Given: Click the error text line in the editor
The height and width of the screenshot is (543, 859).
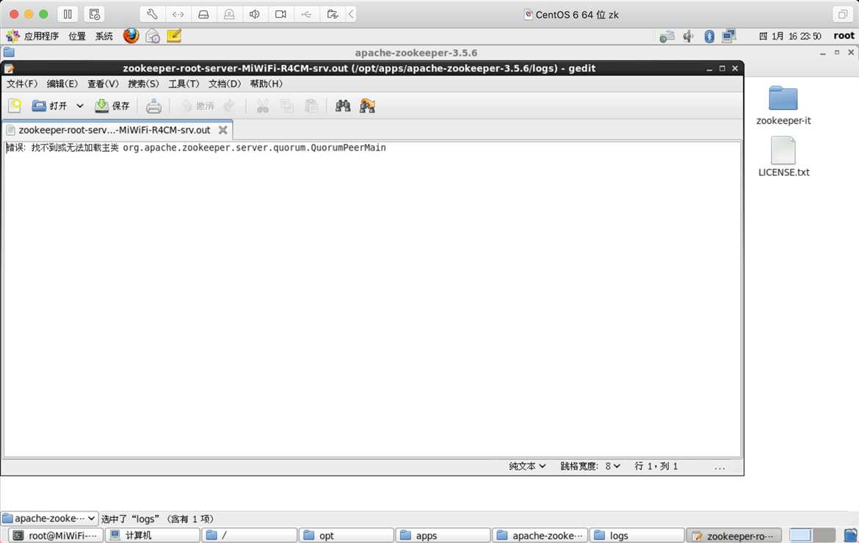Looking at the screenshot, I should click(x=196, y=147).
